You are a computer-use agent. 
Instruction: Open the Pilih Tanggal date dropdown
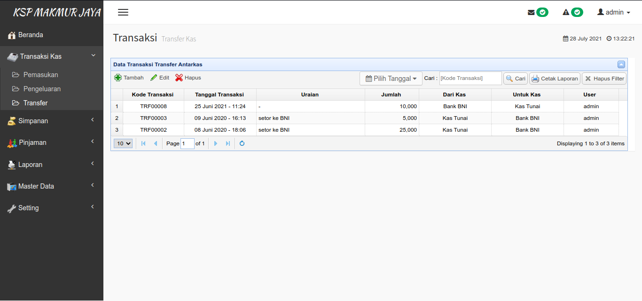click(x=391, y=79)
